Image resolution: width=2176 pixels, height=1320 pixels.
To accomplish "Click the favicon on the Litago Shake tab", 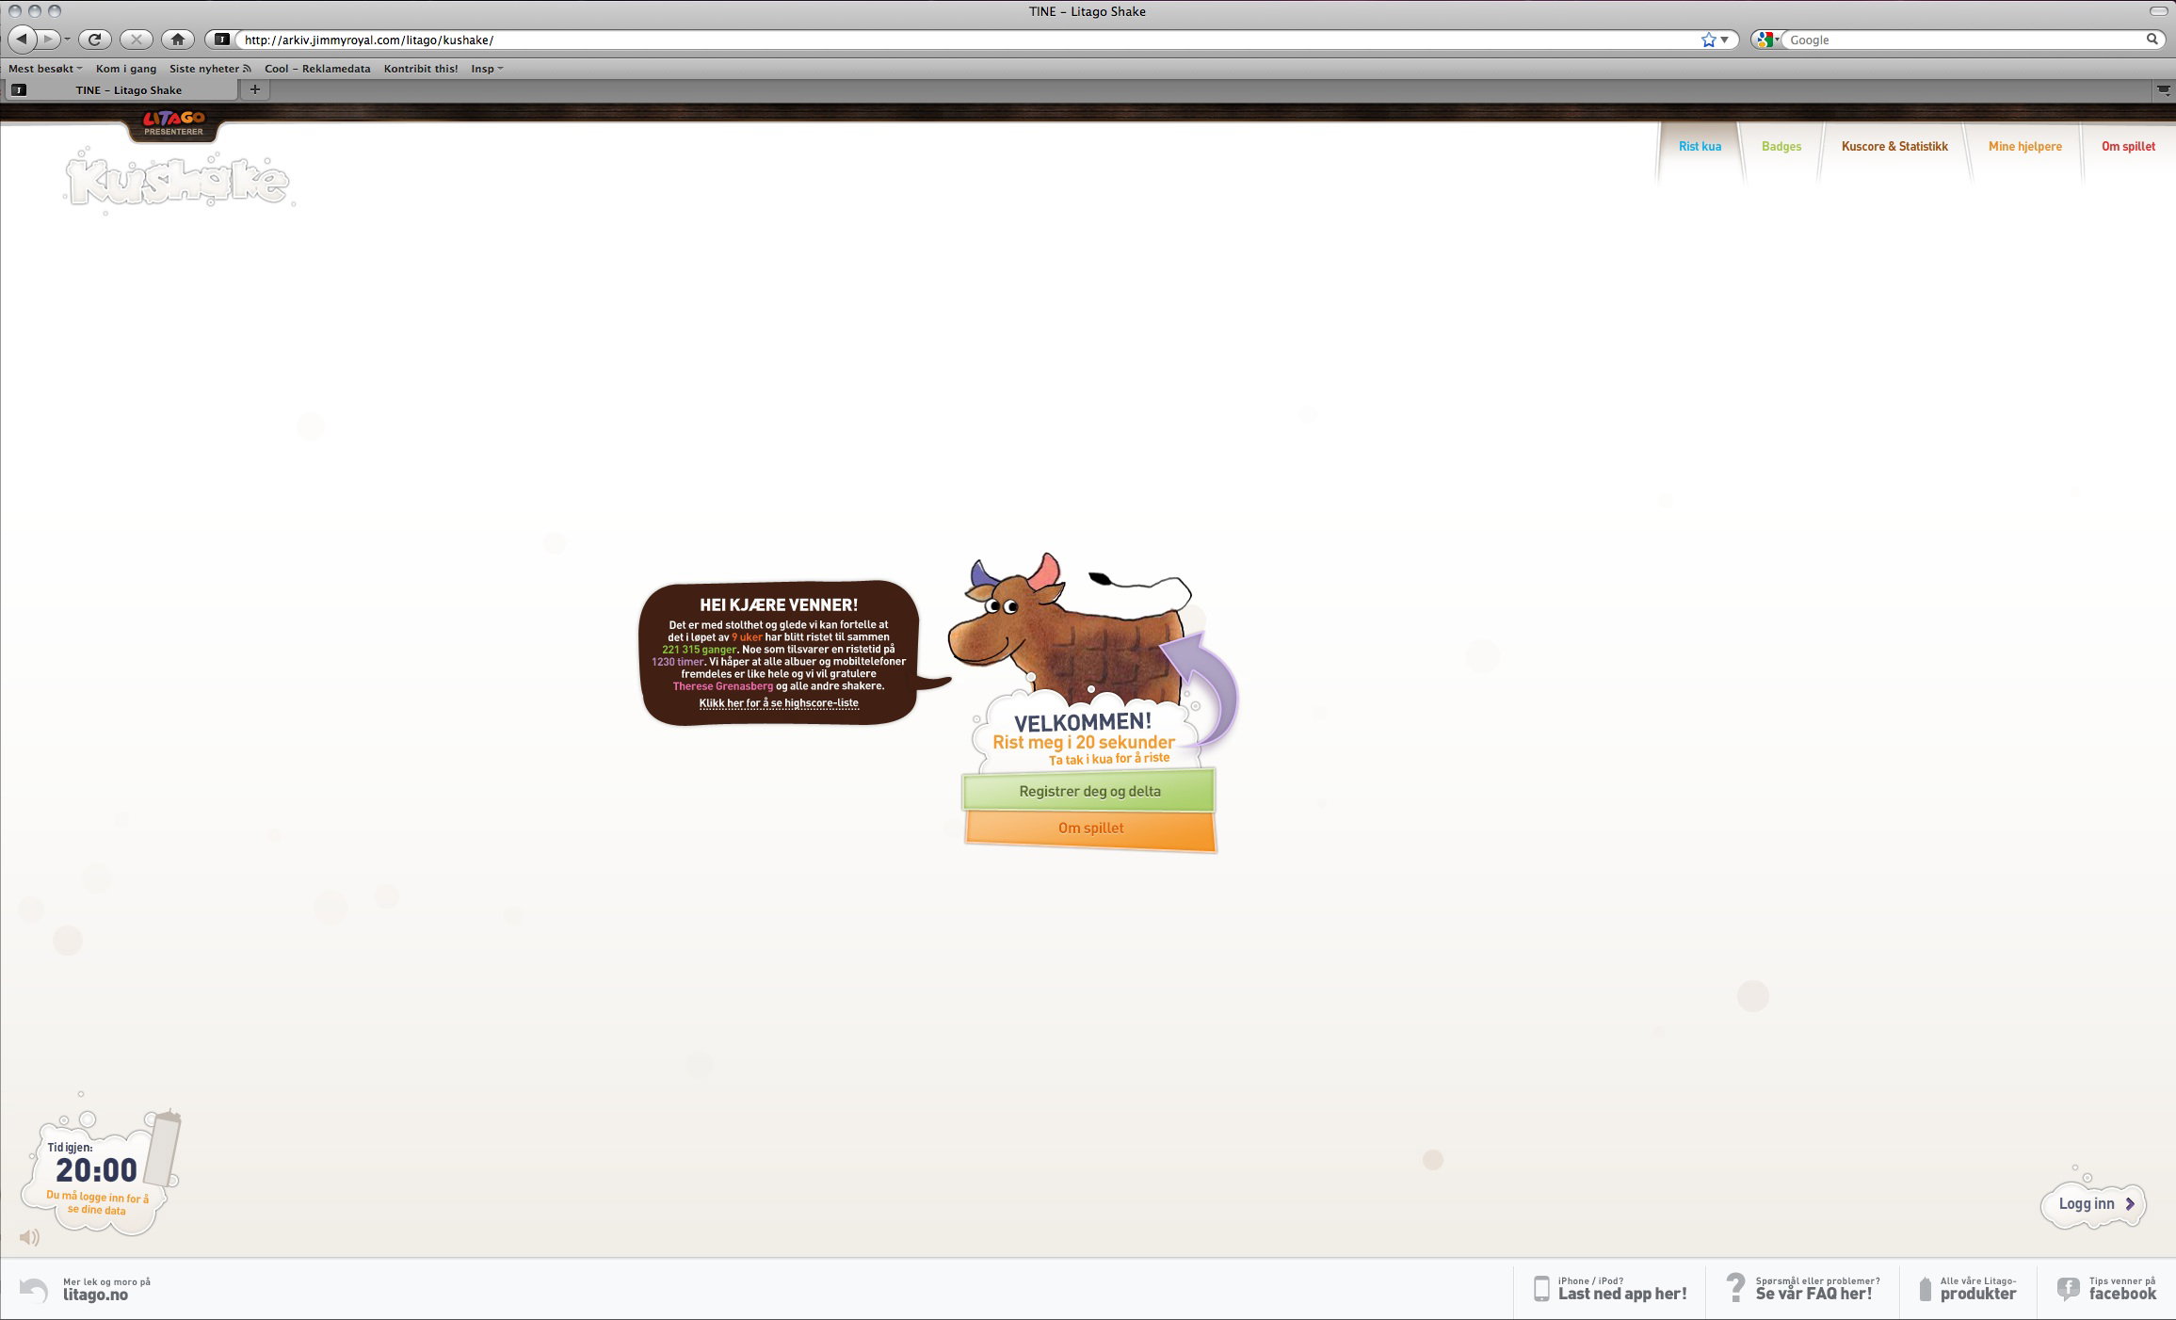I will click(x=19, y=90).
